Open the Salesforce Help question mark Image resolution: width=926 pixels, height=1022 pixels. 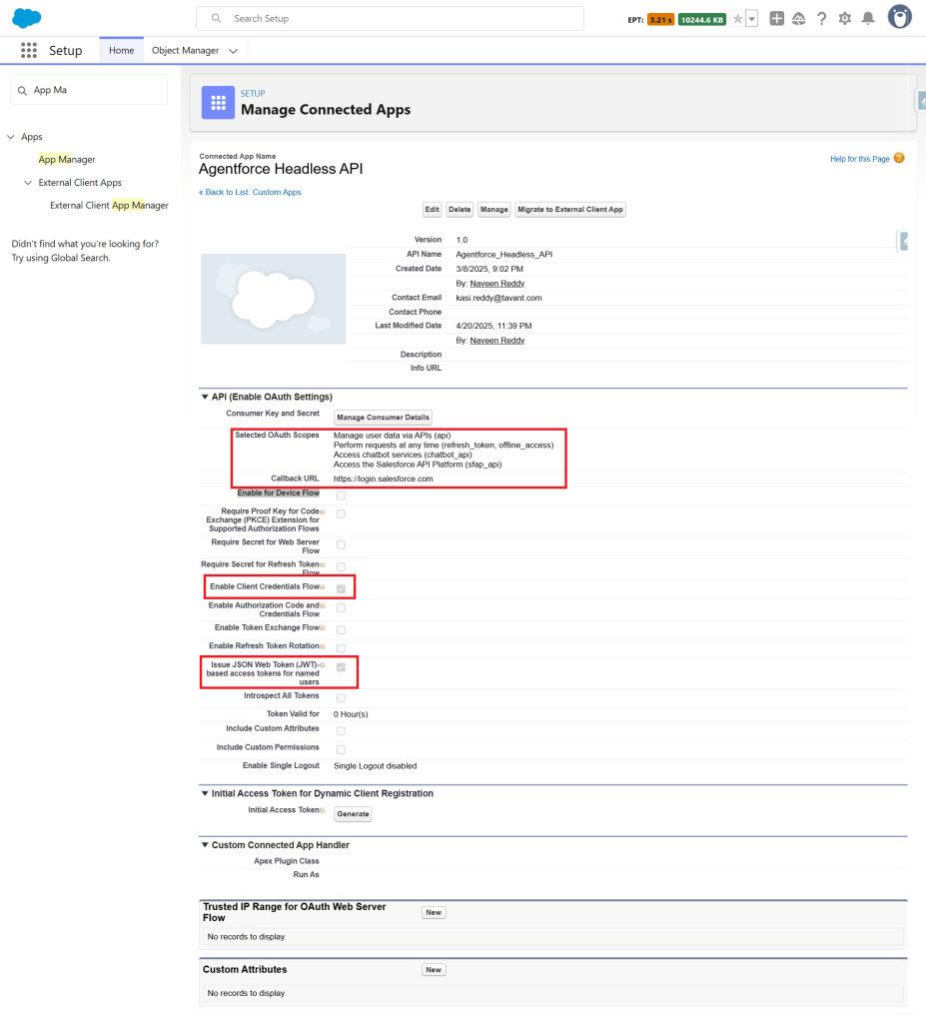point(821,19)
